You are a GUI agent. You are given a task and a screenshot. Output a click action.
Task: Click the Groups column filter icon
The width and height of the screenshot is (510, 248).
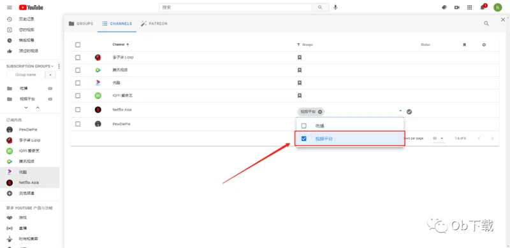[298, 45]
